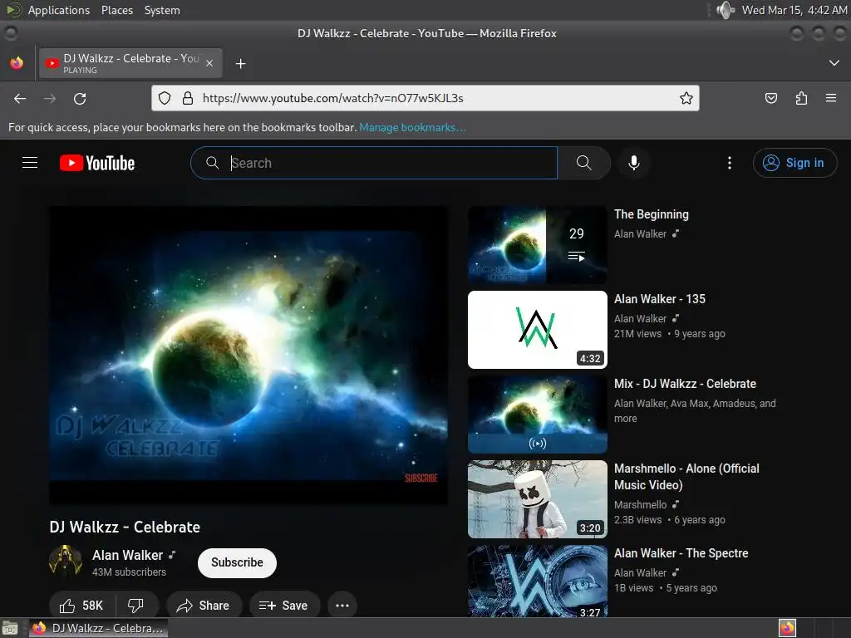This screenshot has width=851, height=638.
Task: Click Firefox icon in bottom-right panel
Action: (787, 628)
